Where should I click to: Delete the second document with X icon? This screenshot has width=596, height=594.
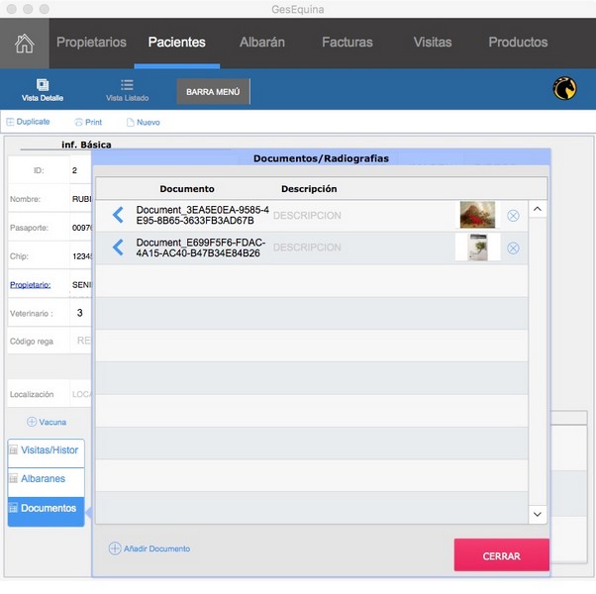pos(513,248)
